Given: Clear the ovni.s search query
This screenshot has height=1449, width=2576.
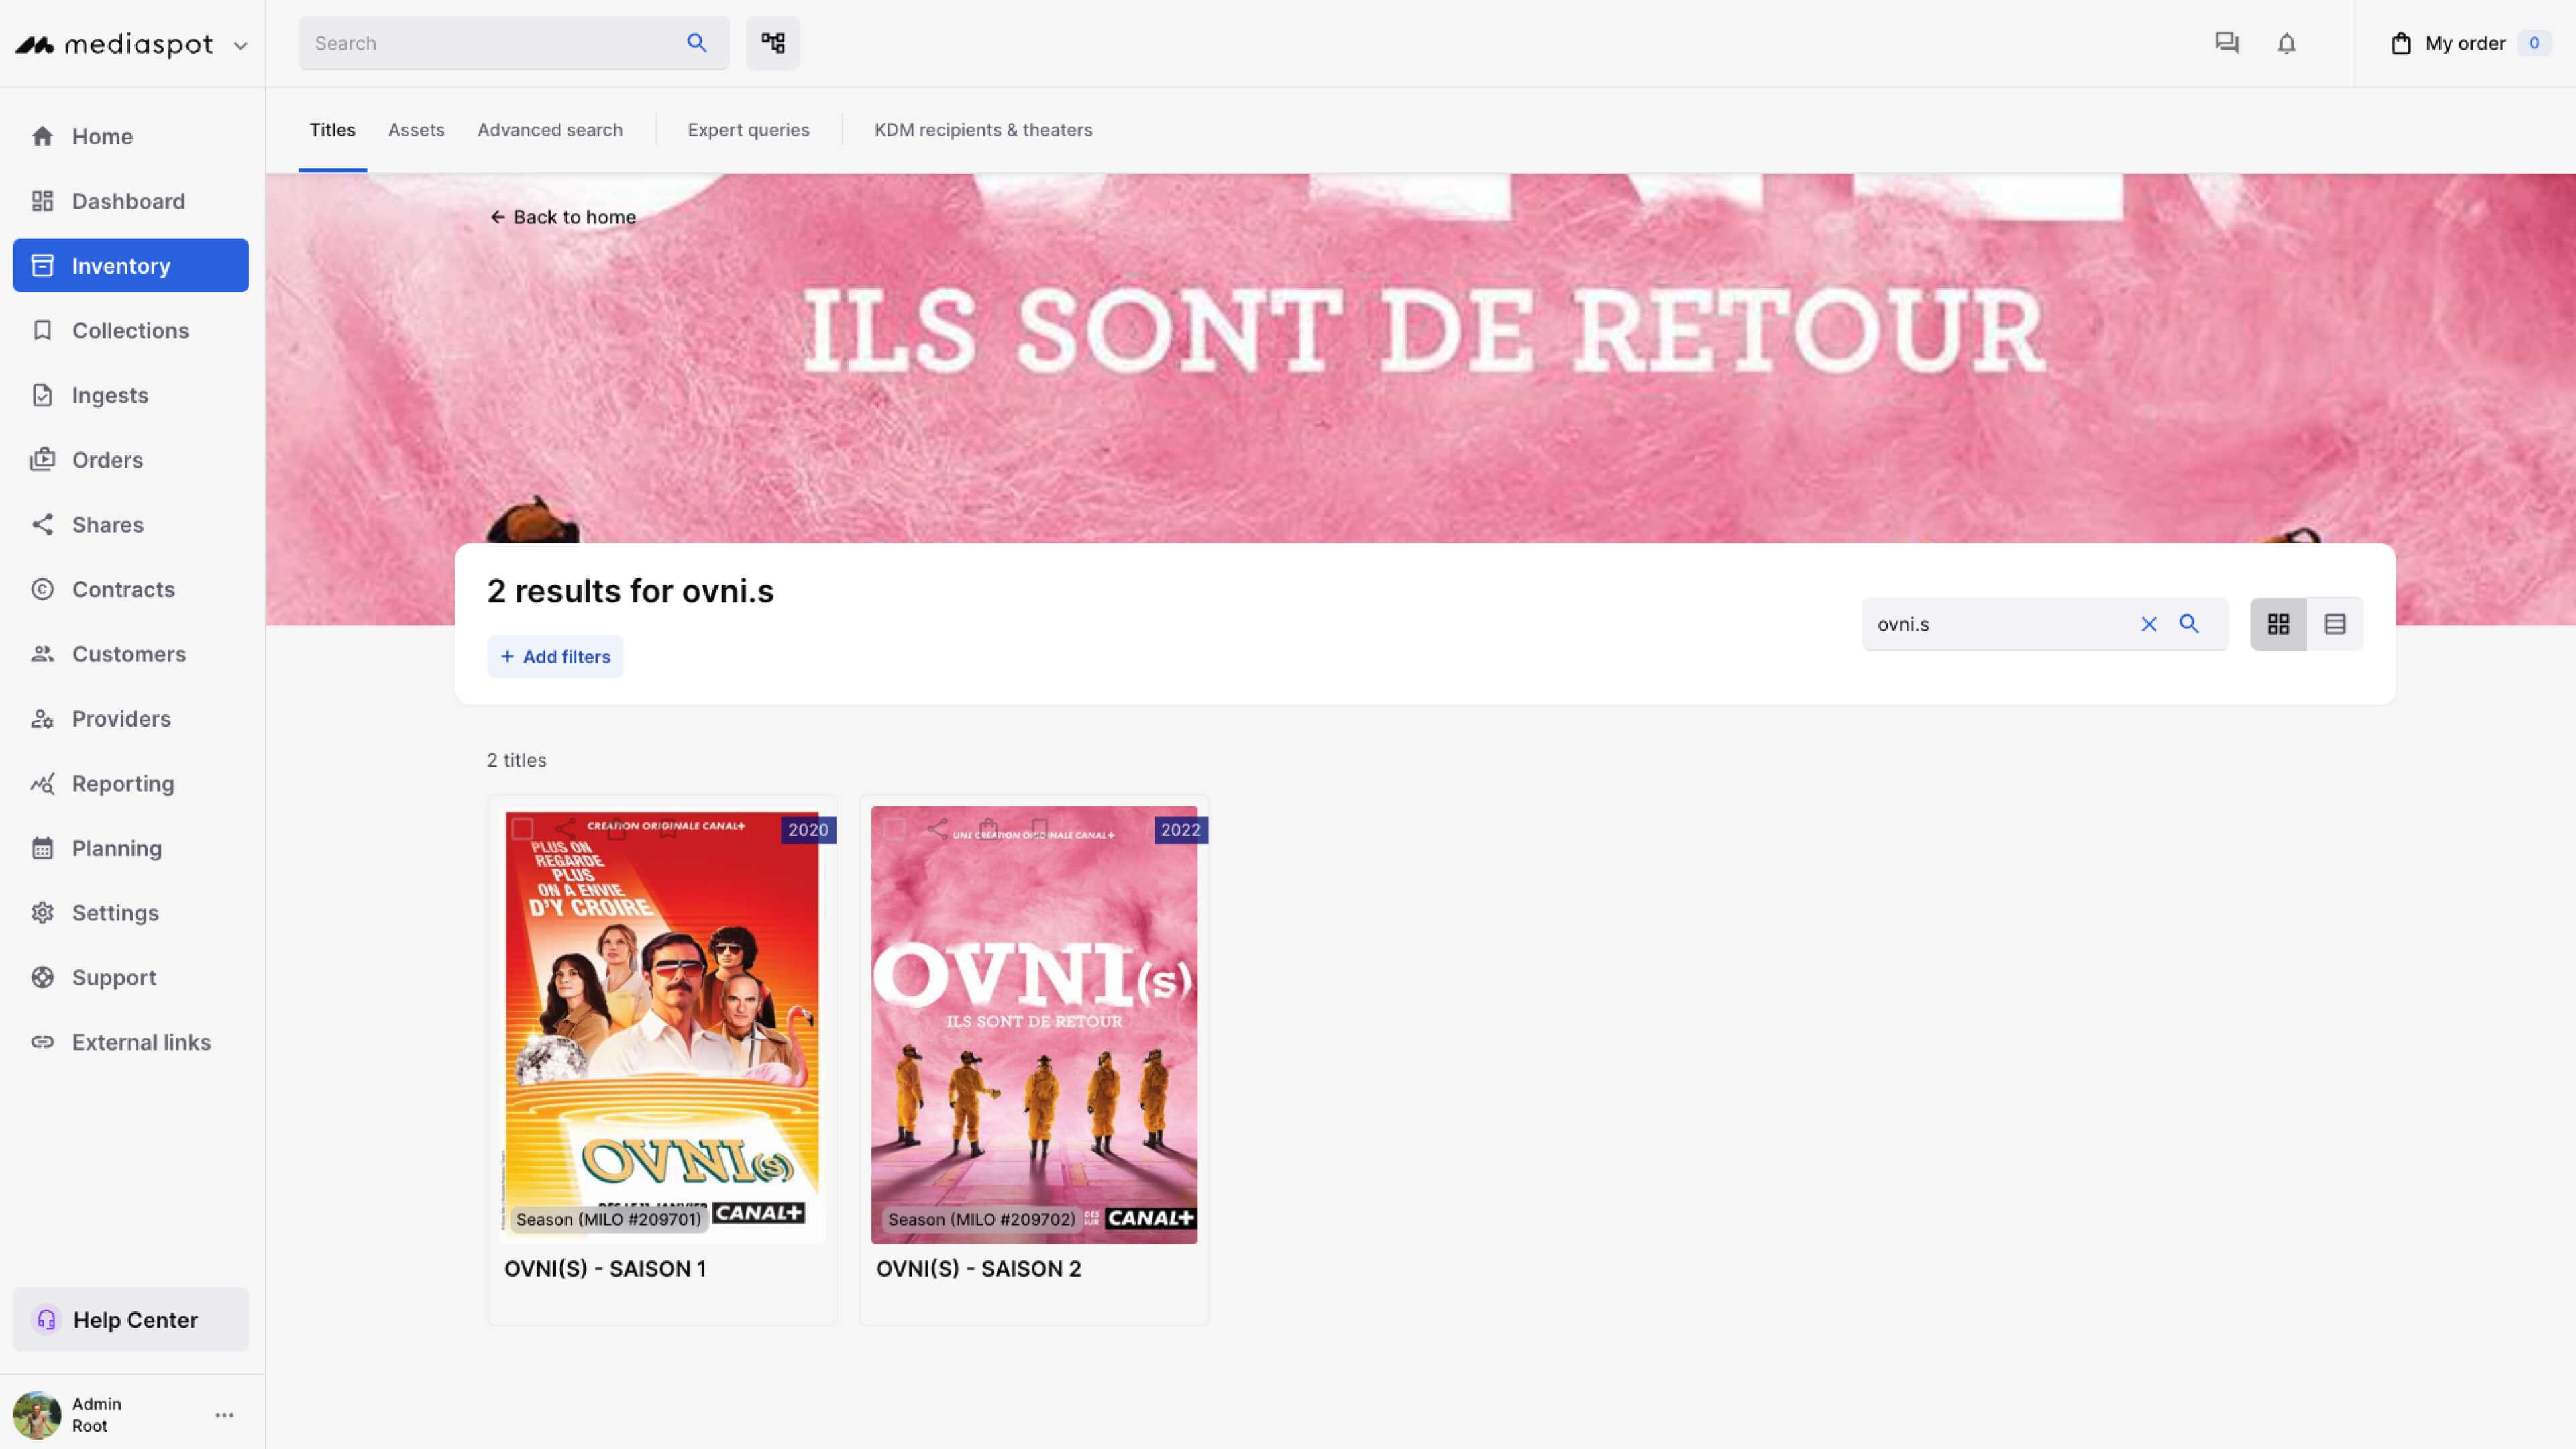Looking at the screenshot, I should click(2148, 624).
